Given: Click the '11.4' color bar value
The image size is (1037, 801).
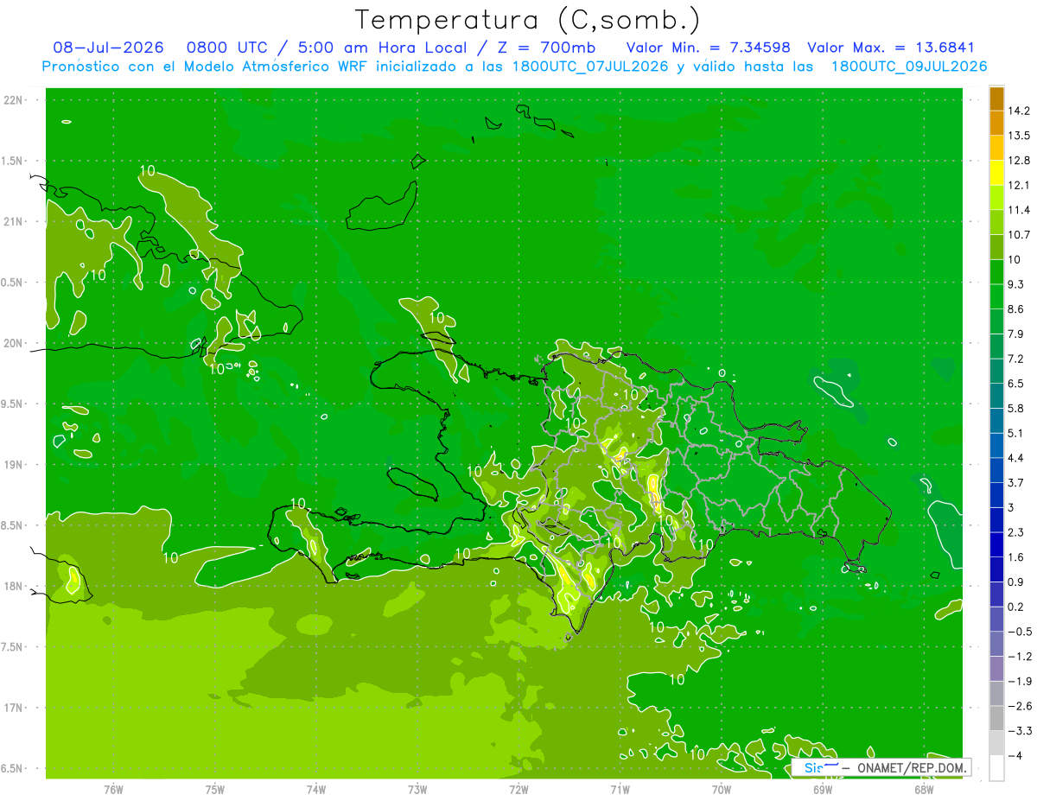Looking at the screenshot, I should tap(1018, 210).
